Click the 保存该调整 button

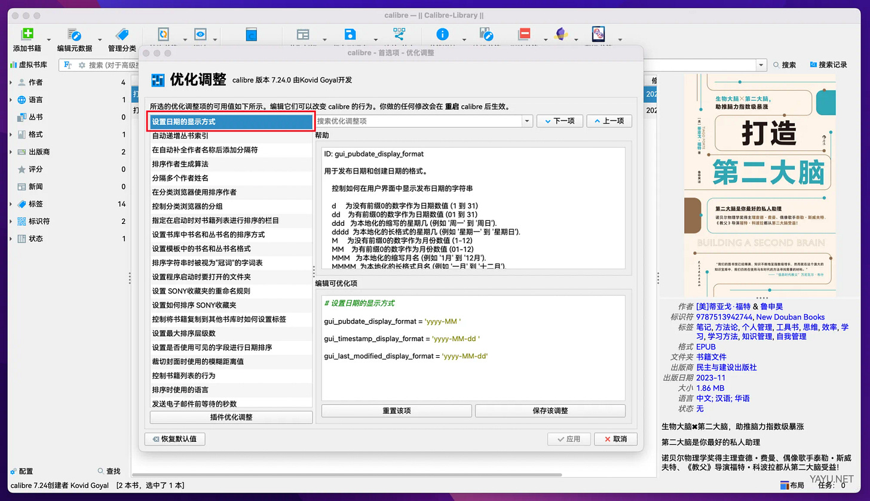(x=550, y=411)
